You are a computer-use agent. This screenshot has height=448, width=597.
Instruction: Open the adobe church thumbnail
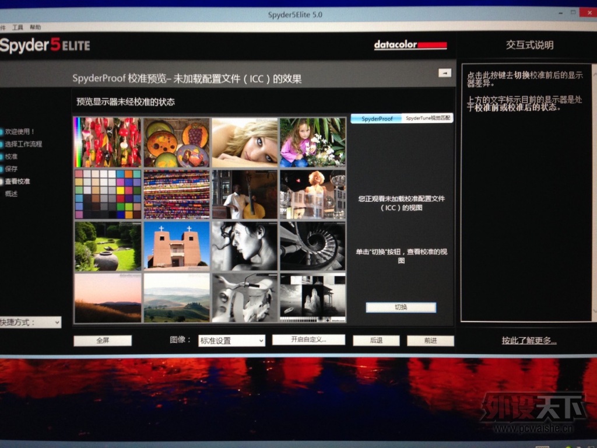click(x=177, y=246)
